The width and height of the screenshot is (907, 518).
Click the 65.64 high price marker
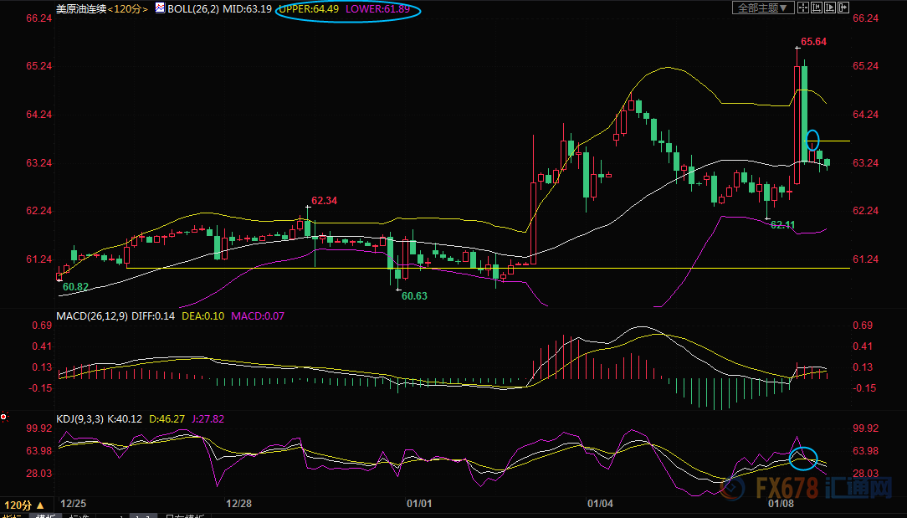[x=813, y=41]
